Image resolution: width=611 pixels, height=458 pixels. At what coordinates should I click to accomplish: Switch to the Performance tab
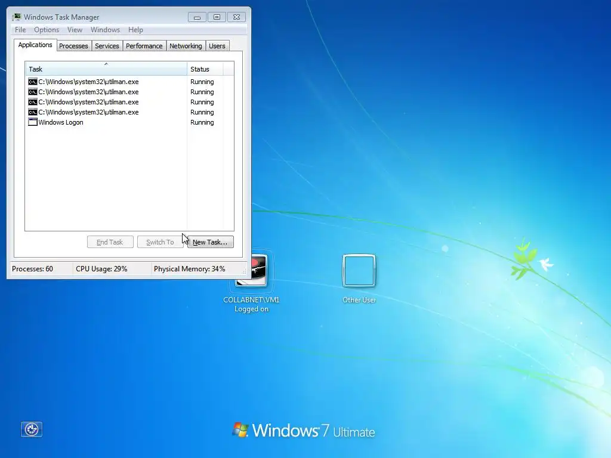[x=144, y=46]
